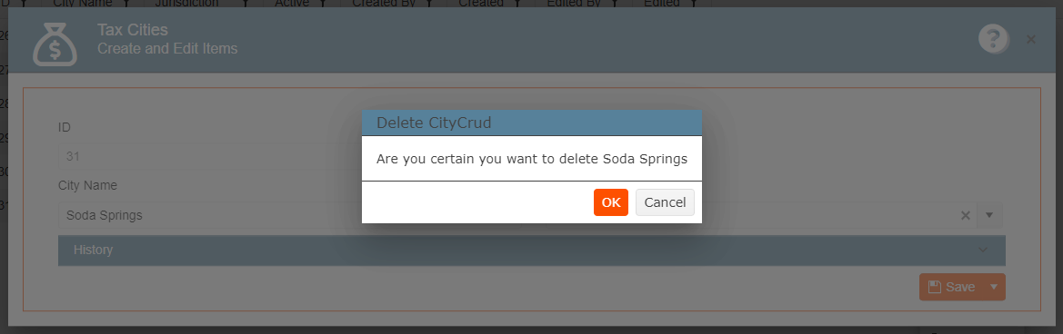The image size is (1063, 334).
Task: Open the City Name dropdown arrow
Action: 989,215
